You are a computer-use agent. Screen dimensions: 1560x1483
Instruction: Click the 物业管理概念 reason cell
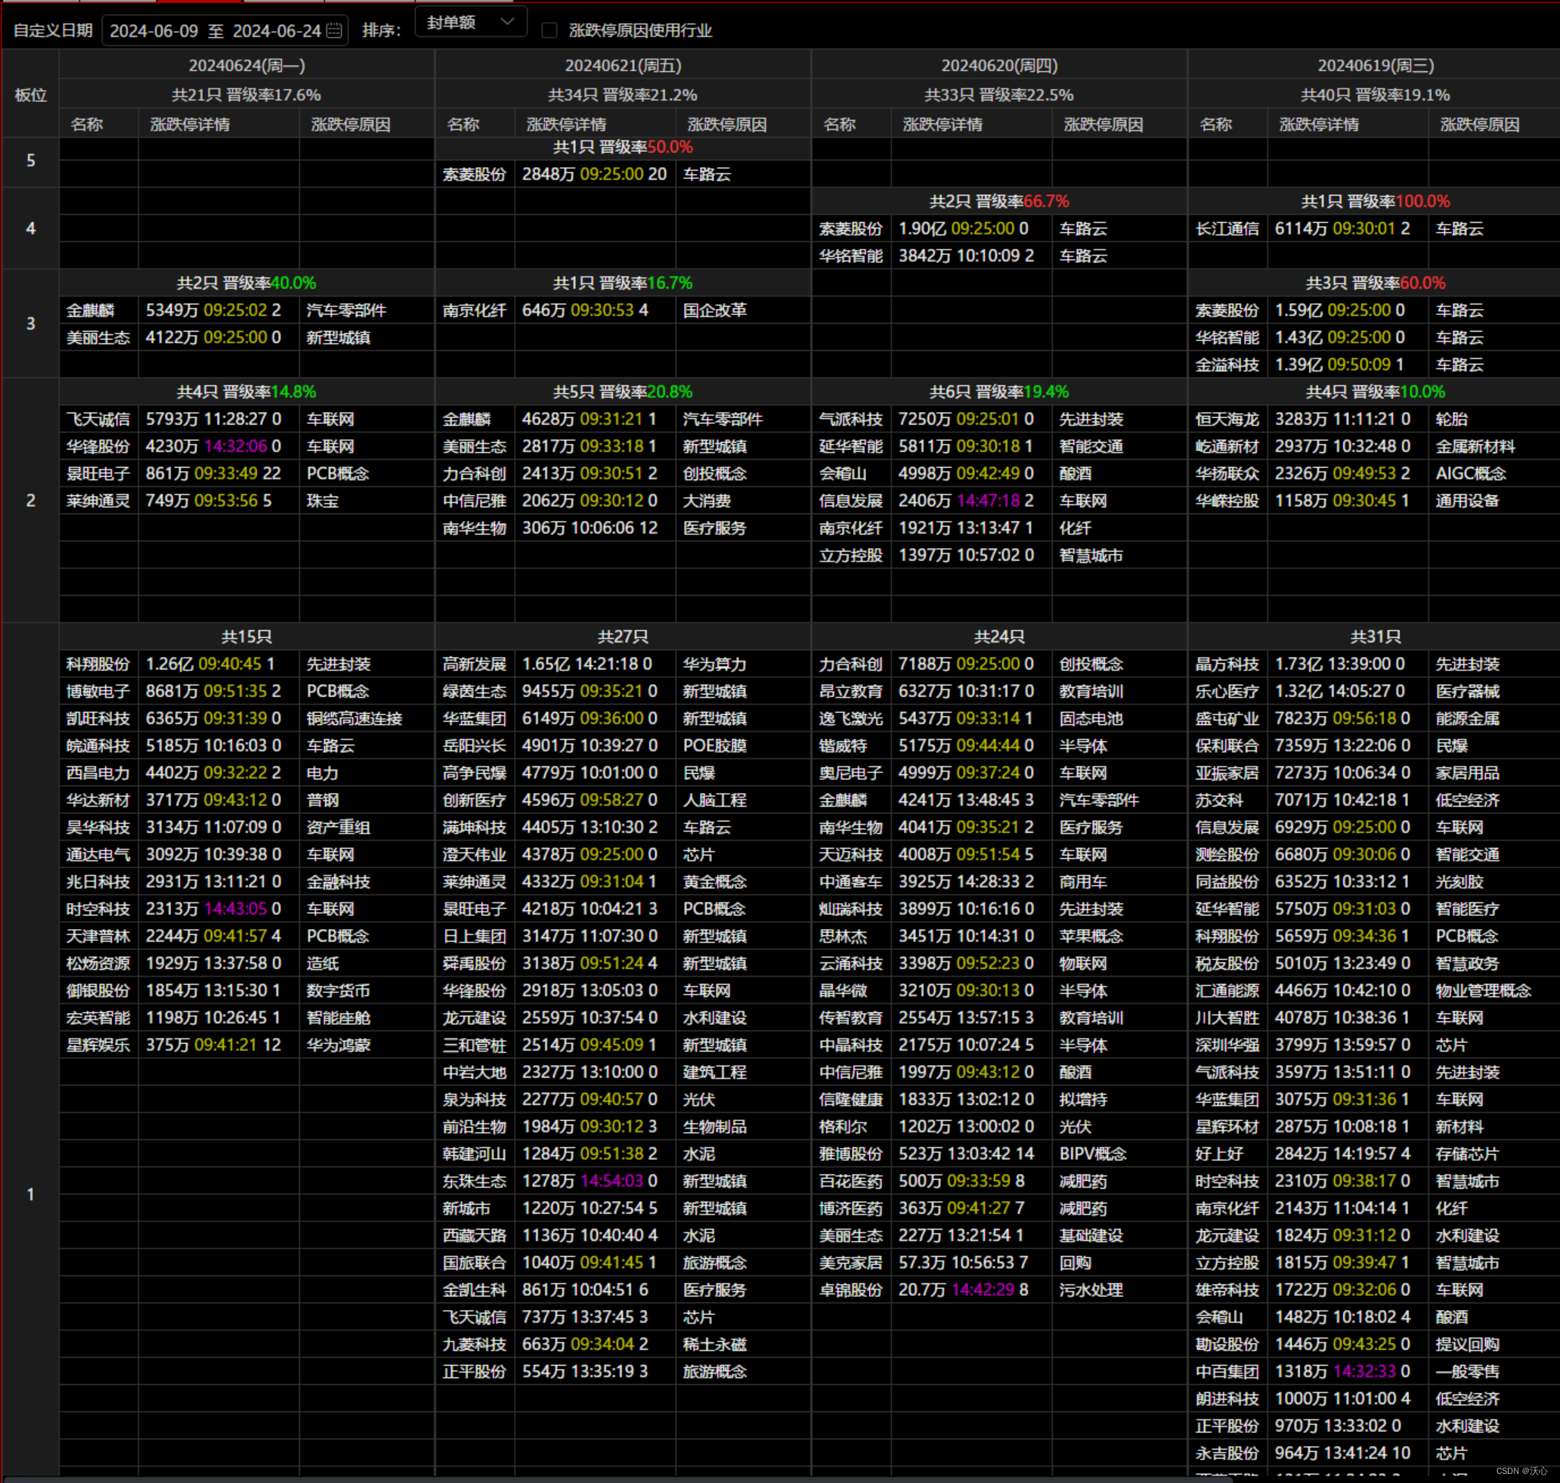pyautogui.click(x=1484, y=991)
